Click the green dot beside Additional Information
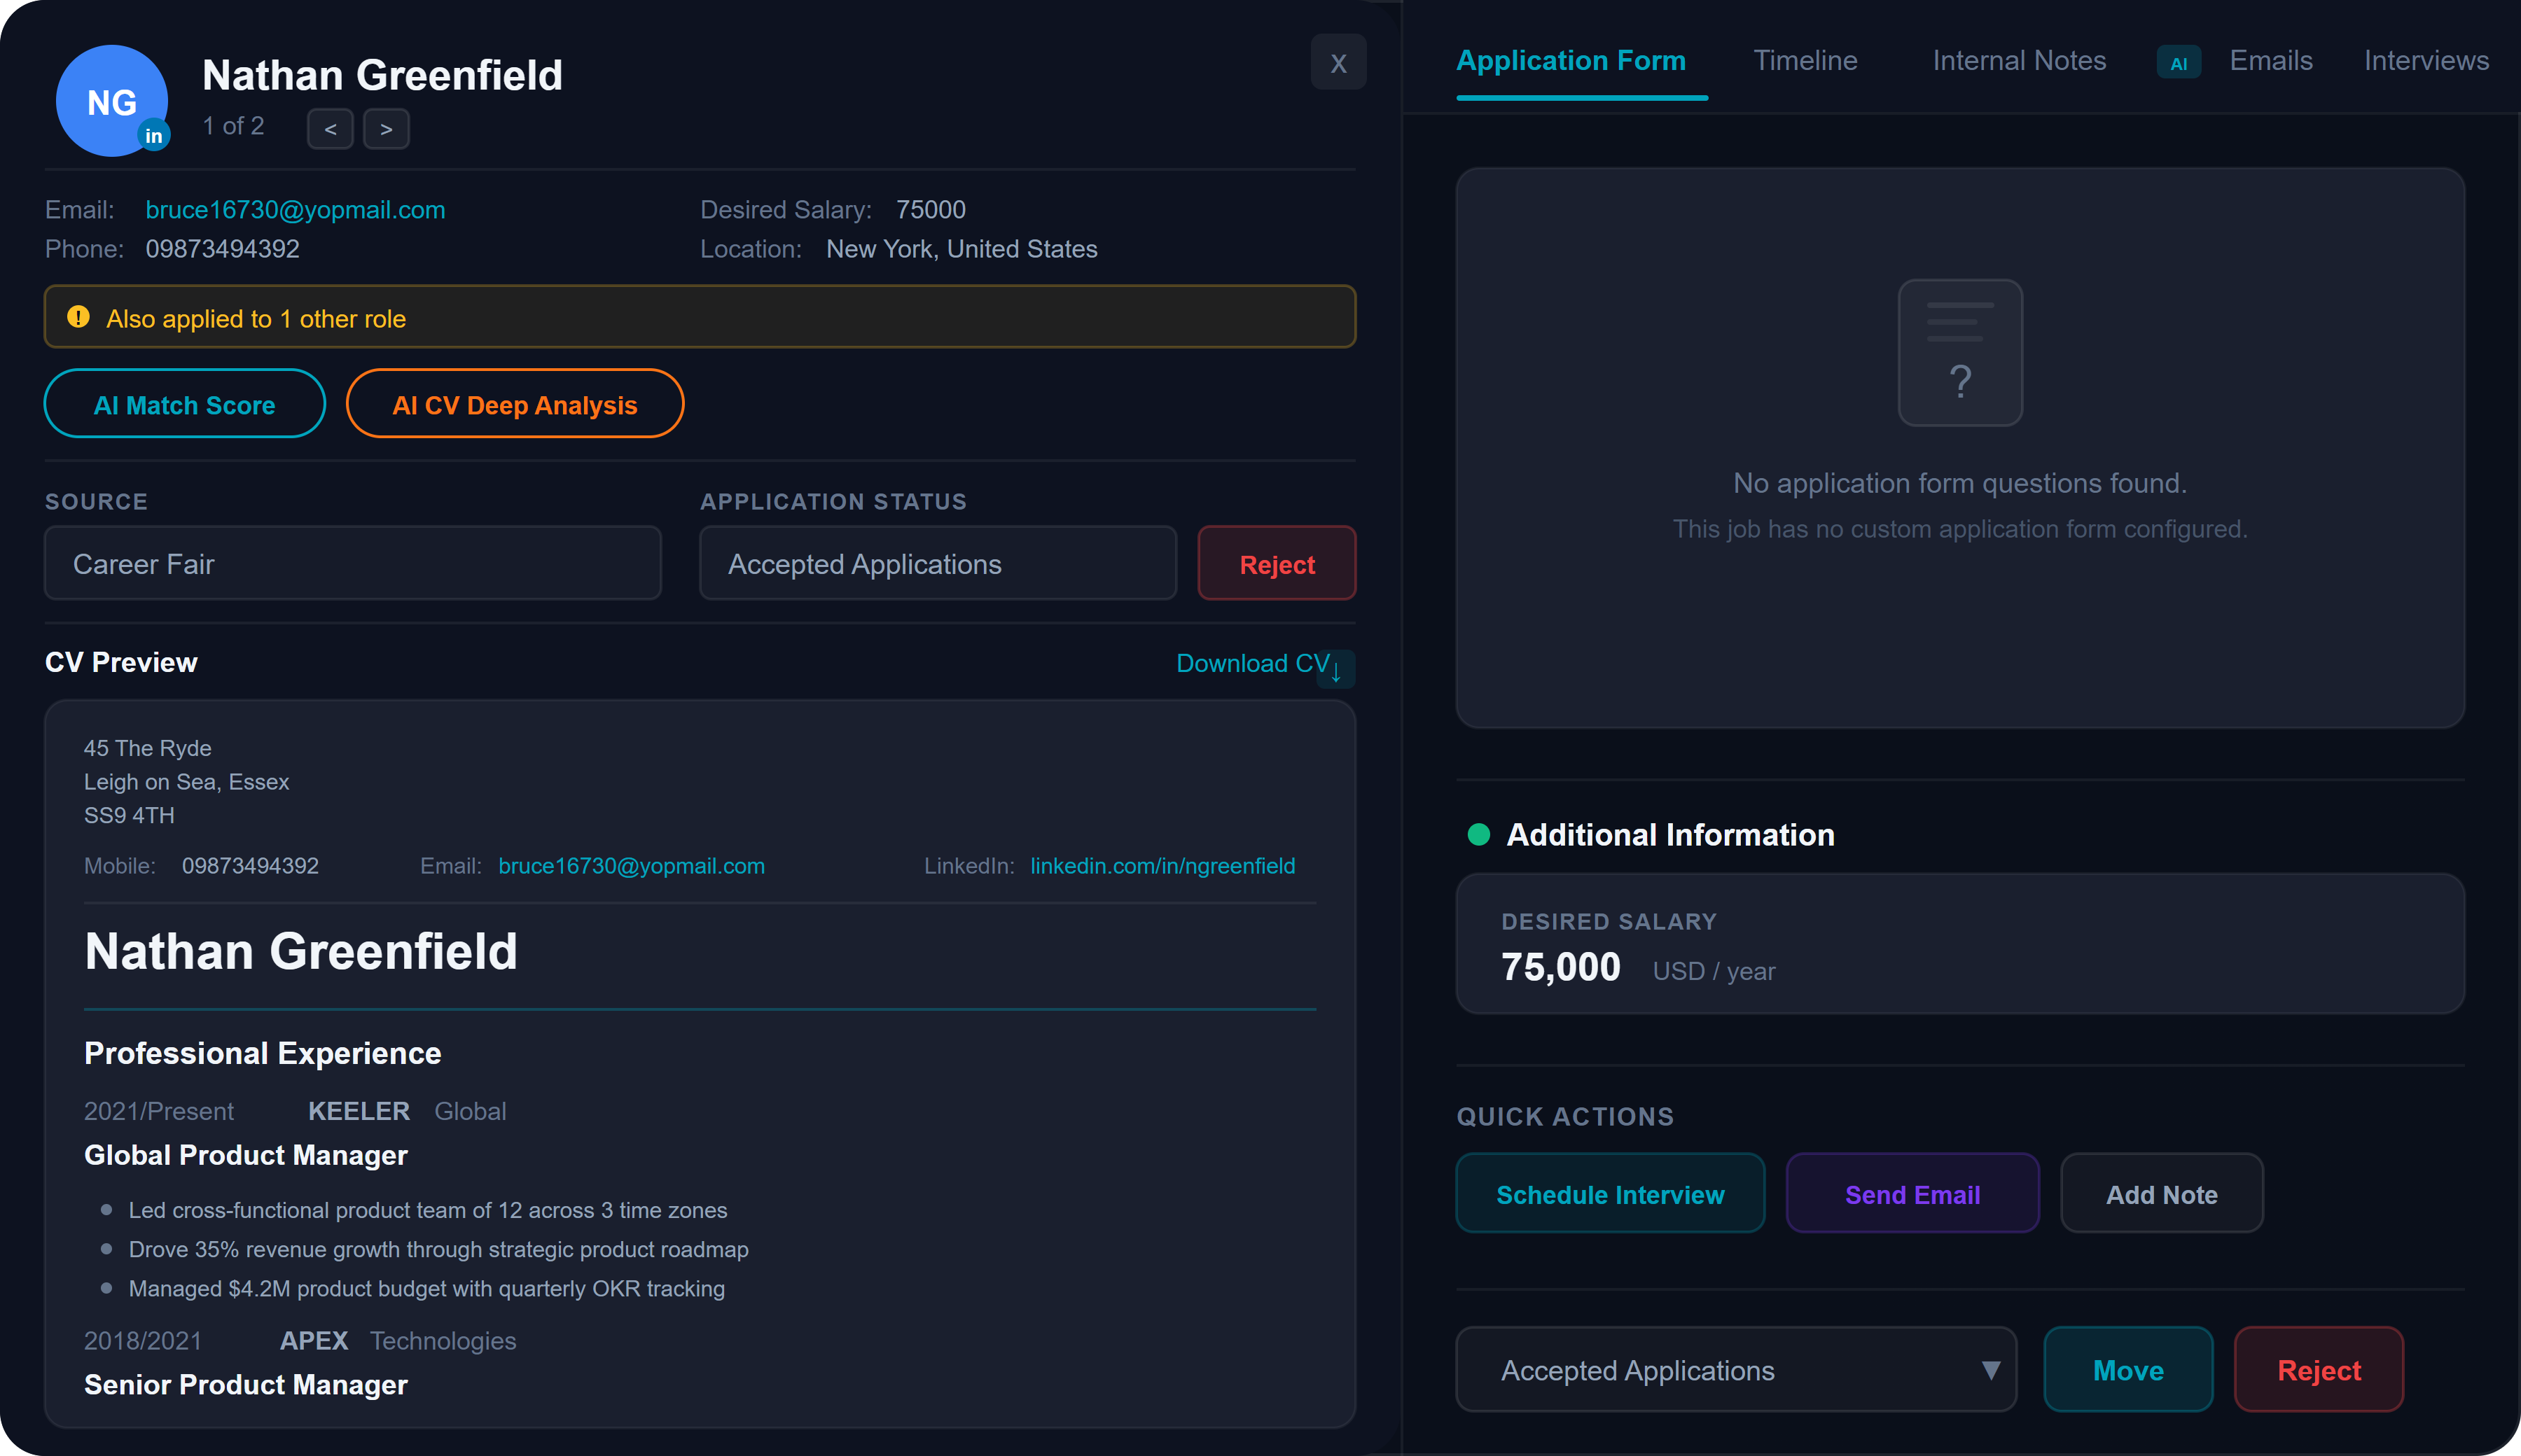Viewport: 2521px width, 1456px height. coord(1478,834)
